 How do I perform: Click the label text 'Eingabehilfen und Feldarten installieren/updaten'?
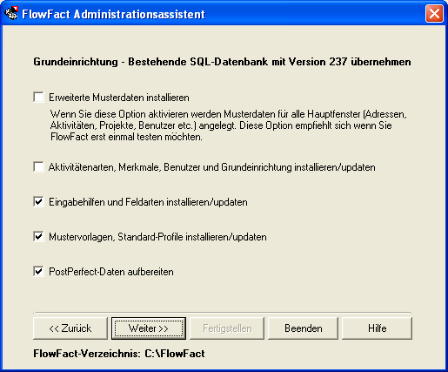(148, 202)
